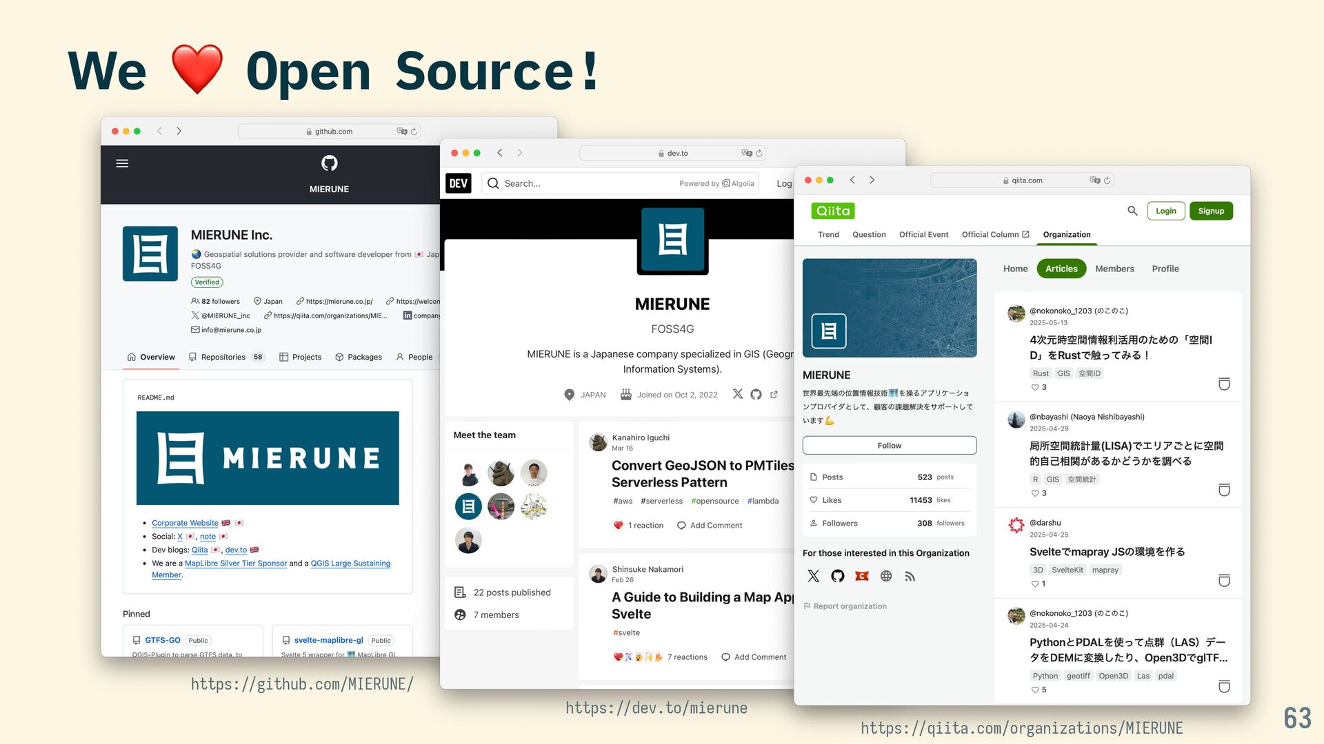Click DEV search input field

(586, 183)
